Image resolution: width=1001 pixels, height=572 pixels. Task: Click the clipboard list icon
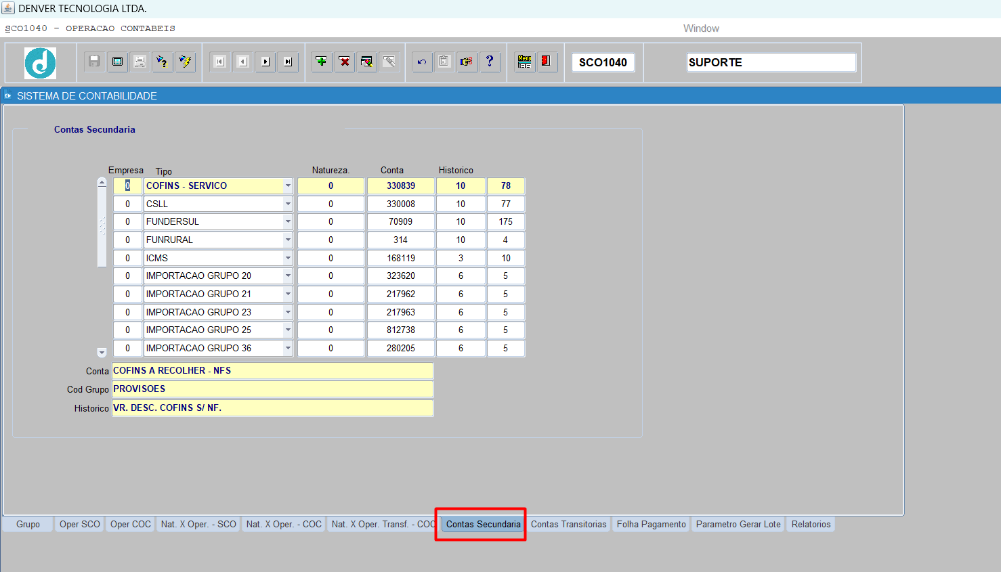pos(444,62)
